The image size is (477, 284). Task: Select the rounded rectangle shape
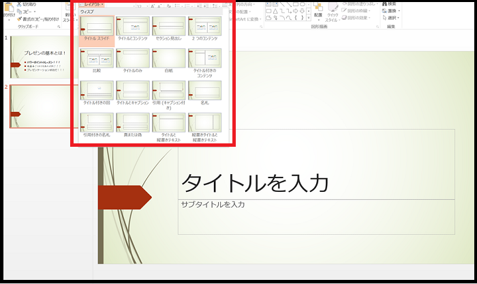pos(268,11)
